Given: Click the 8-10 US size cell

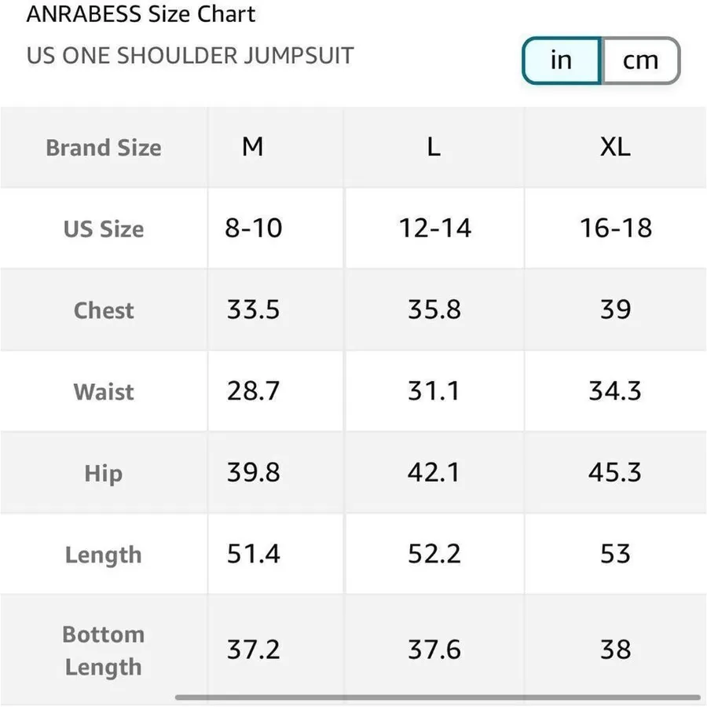Looking at the screenshot, I should coord(254,228).
